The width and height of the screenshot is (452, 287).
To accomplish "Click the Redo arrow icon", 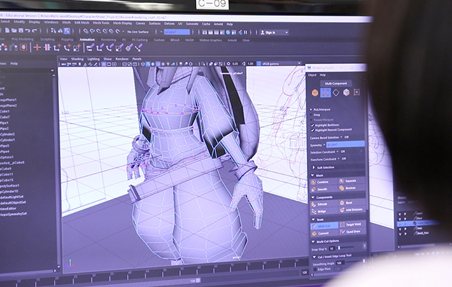I will (34, 31).
